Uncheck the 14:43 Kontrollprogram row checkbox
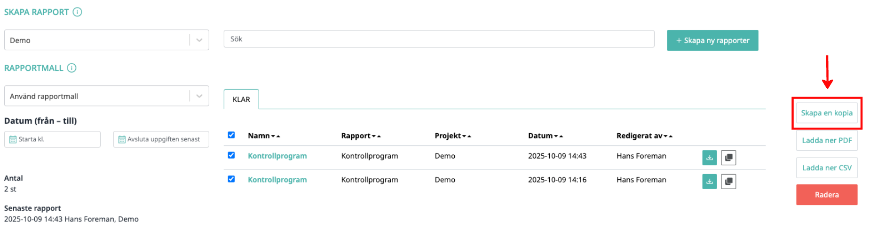878x251 pixels. click(231, 155)
